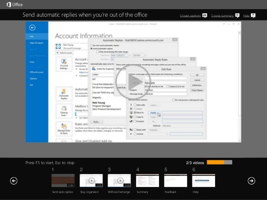The image size is (267, 200).
Task: Select Exit in the backstage menu
Action: click(31, 85)
